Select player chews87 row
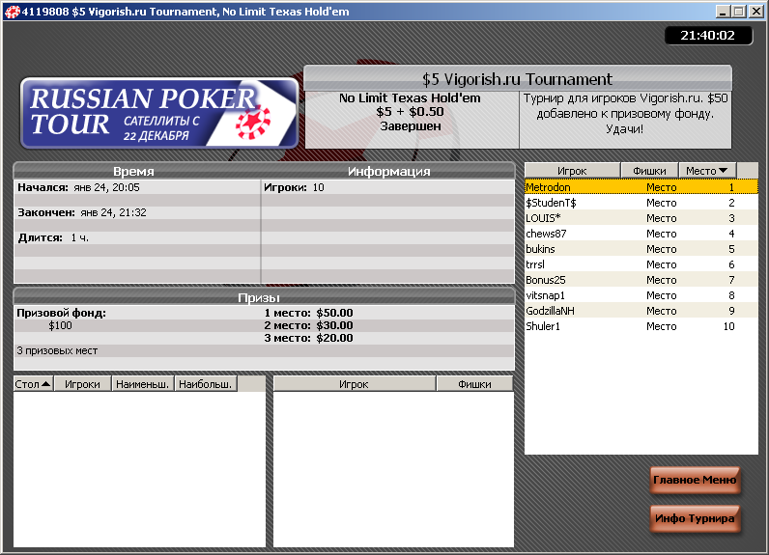This screenshot has width=769, height=555. point(641,234)
